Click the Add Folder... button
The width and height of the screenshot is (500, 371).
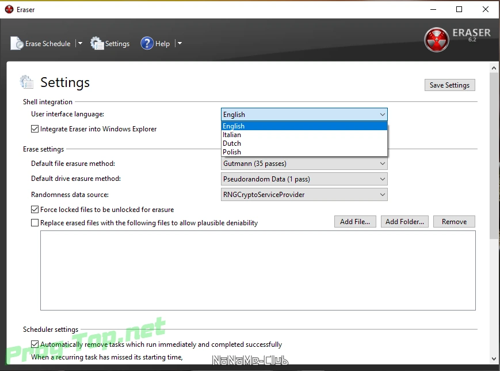tap(404, 222)
